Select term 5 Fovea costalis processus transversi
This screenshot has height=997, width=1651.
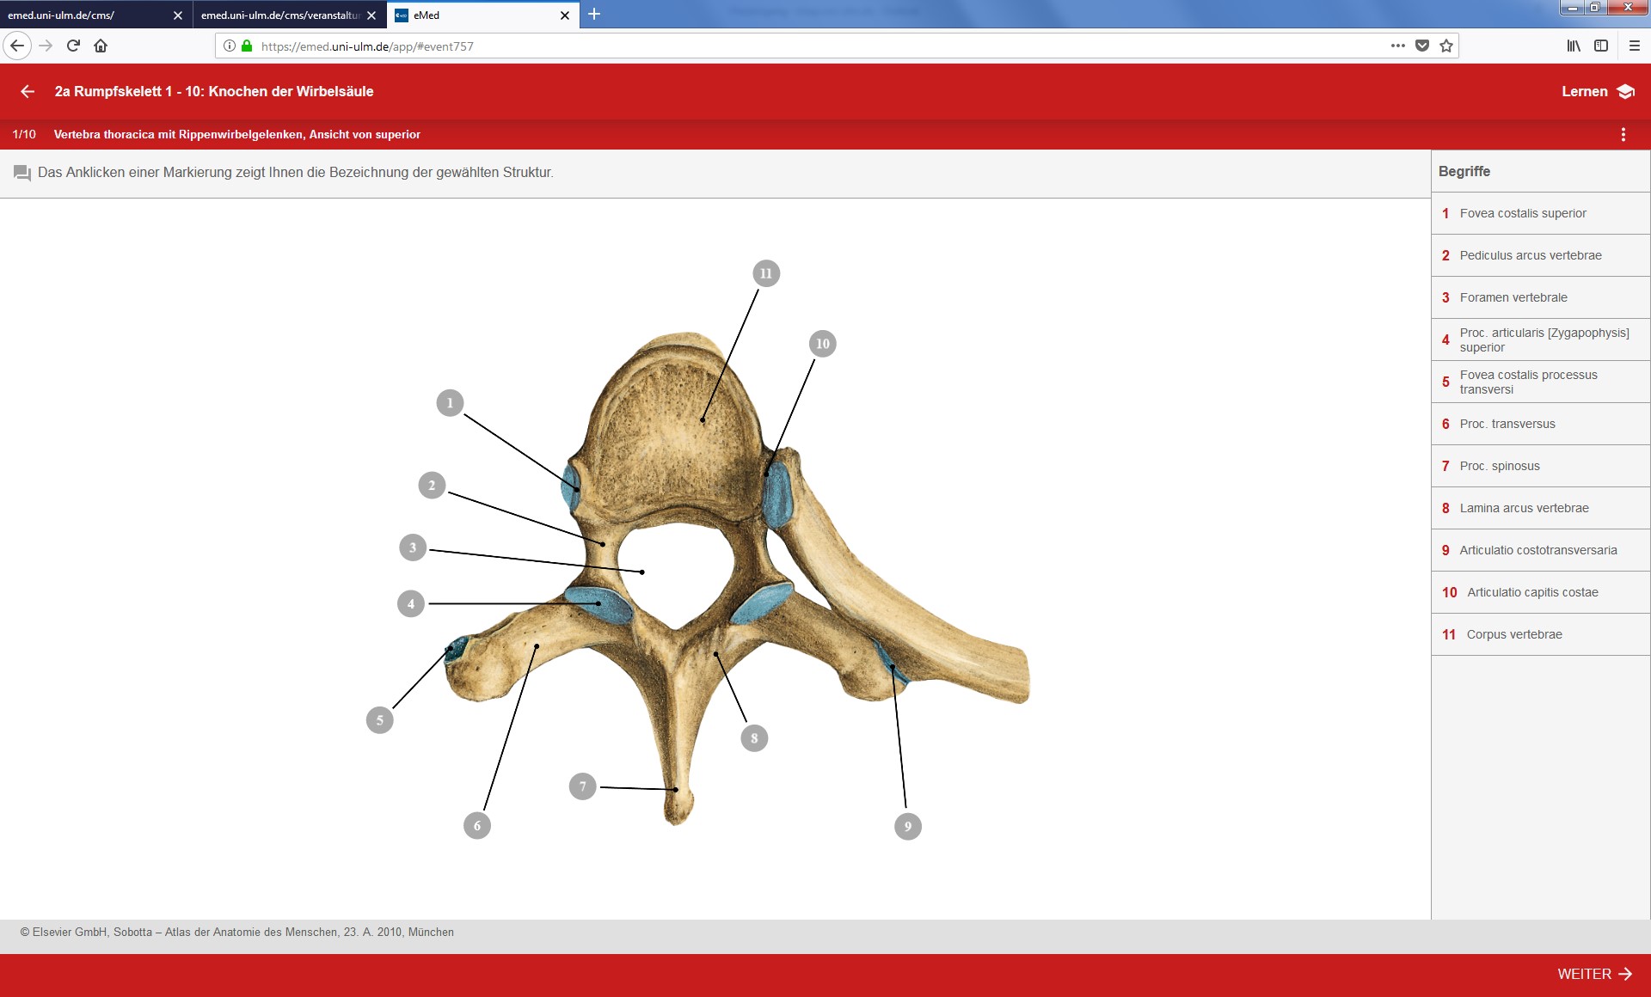1540,382
